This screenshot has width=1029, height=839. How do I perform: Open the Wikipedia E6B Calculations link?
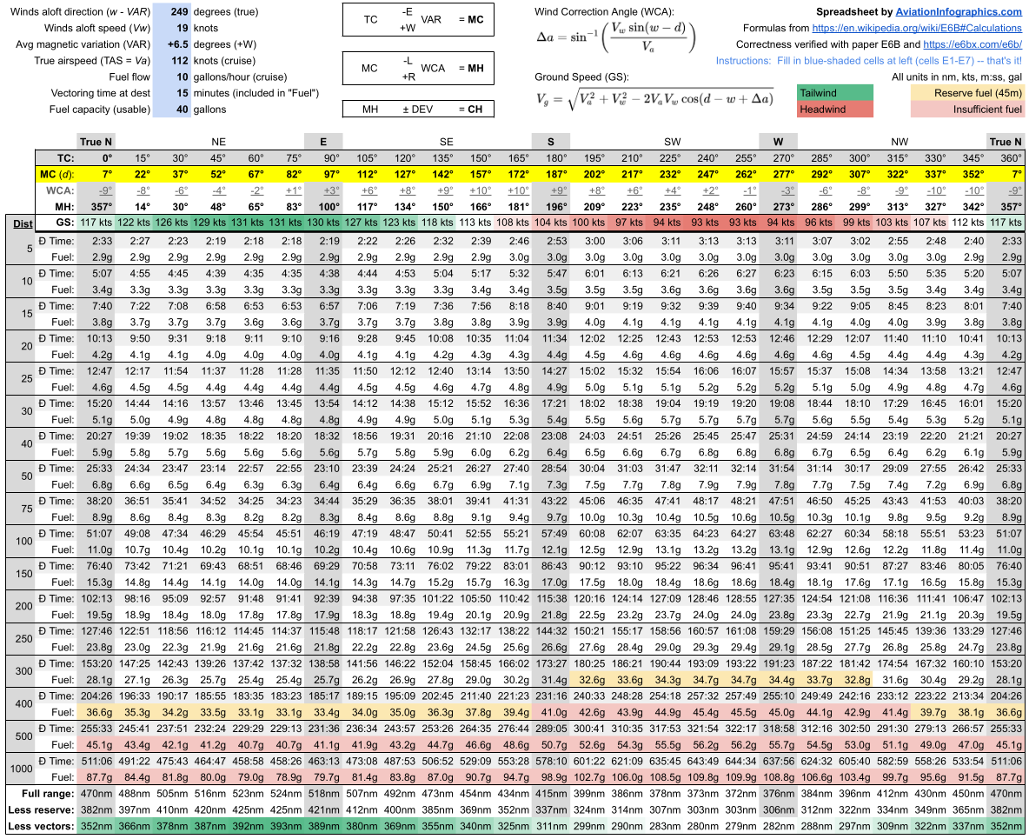pos(917,28)
